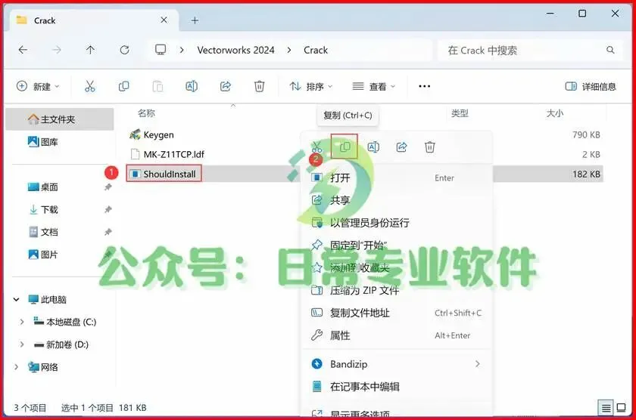Image resolution: width=636 pixels, height=420 pixels.
Task: Switch to large thumbnails view icon
Action: [x=621, y=407]
